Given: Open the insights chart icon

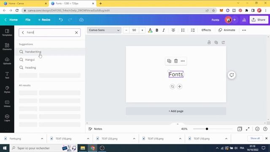Looking at the screenshot, I should 244,20.
